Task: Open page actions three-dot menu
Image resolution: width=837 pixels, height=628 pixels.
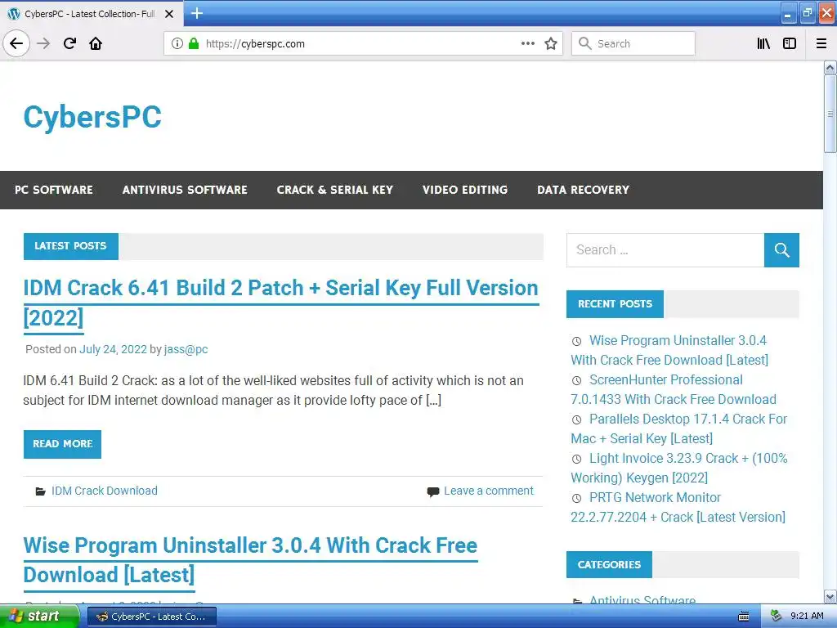Action: (x=527, y=43)
